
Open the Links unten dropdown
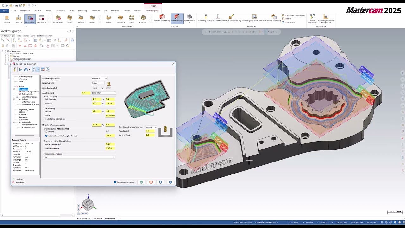[104, 93]
